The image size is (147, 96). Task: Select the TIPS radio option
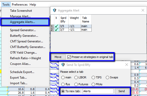[93, 78]
